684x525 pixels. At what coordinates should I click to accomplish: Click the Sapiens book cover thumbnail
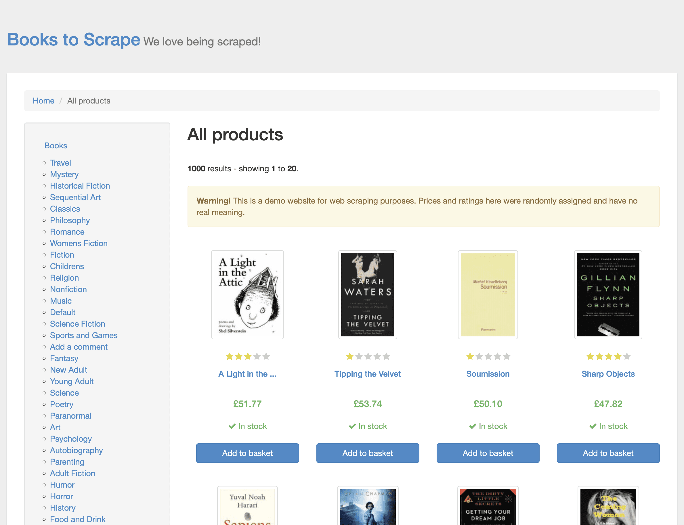[247, 506]
